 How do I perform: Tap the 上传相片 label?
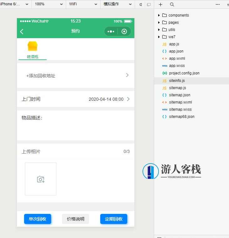coord(31,151)
